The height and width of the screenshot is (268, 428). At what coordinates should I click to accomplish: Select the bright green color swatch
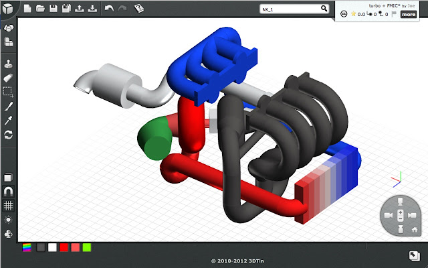pyautogui.click(x=86, y=248)
